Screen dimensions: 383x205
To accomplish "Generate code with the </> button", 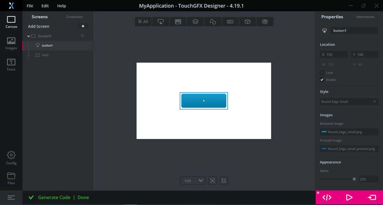I will [327, 197].
